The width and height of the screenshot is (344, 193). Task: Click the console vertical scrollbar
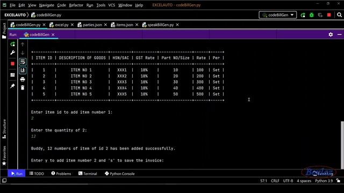(342, 145)
